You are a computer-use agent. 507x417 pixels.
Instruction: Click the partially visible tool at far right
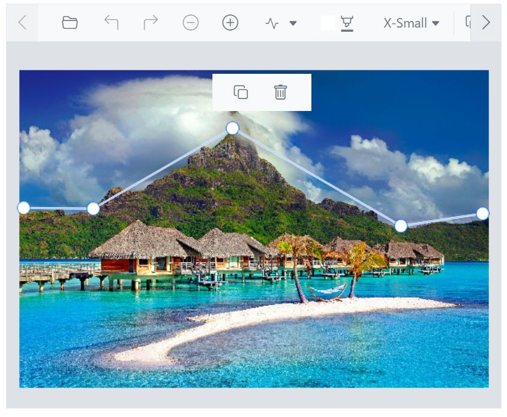(469, 22)
